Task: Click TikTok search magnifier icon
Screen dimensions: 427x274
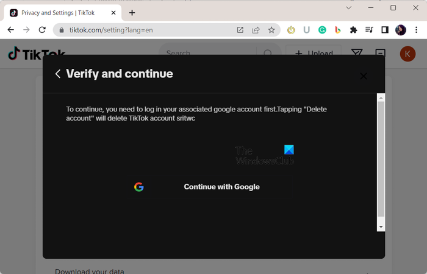Action: [268, 53]
